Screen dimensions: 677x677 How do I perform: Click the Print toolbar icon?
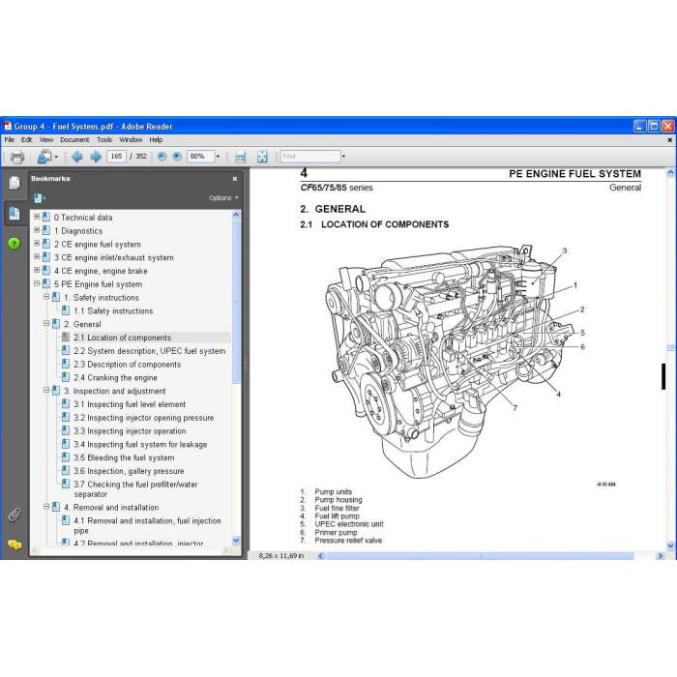pos(16,157)
